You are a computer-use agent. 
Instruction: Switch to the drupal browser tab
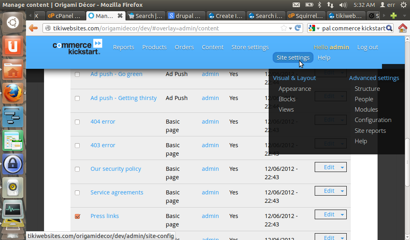pos(186,15)
